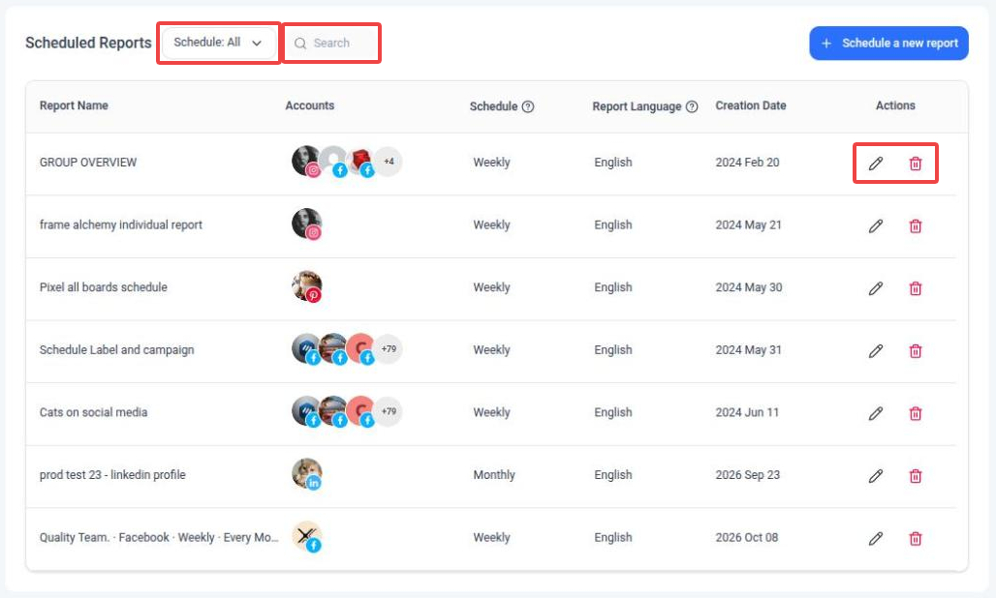996x598 pixels.
Task: Click Instagram avatar in GROUP OVERVIEW row
Action: coord(306,161)
